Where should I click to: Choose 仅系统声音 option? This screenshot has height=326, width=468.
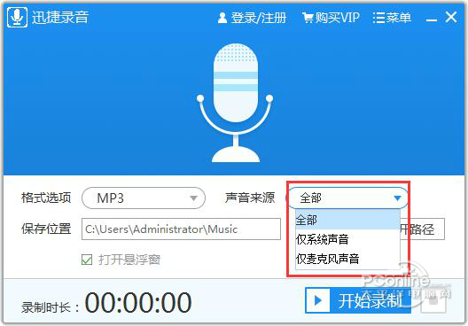pos(347,239)
